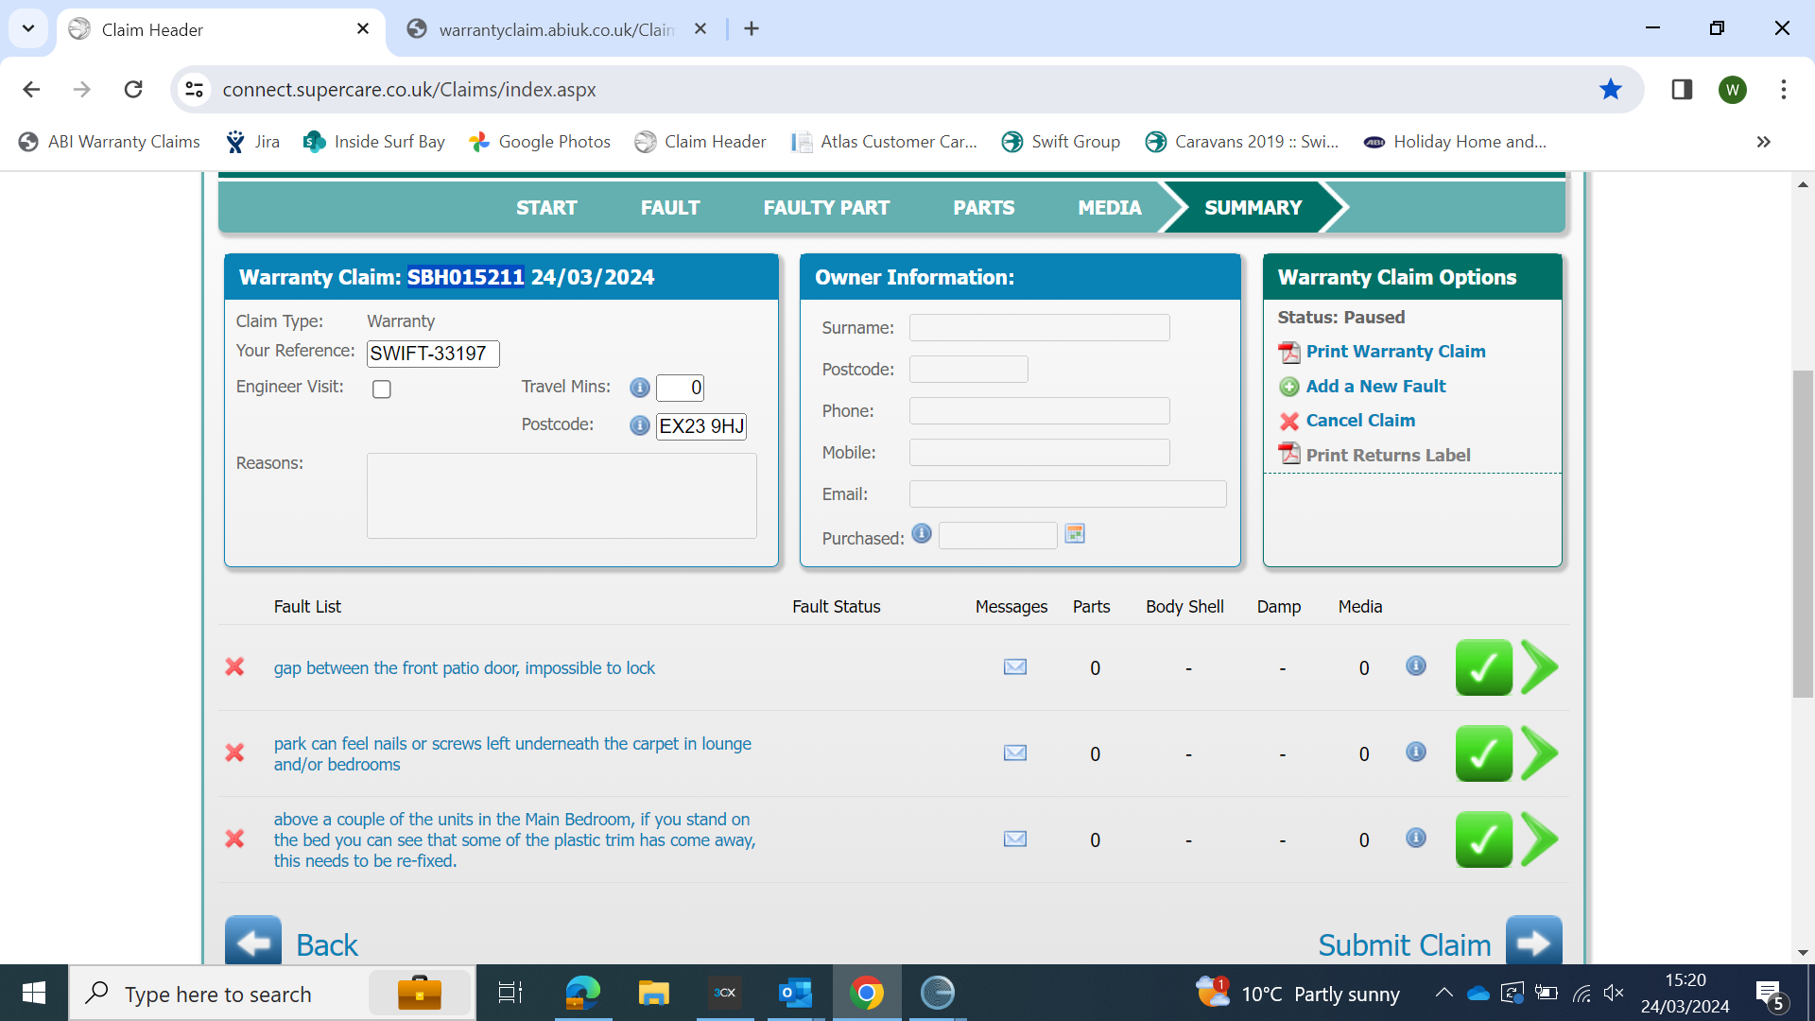Open Chrome three-dot menu
The width and height of the screenshot is (1815, 1021).
pyautogui.click(x=1783, y=90)
